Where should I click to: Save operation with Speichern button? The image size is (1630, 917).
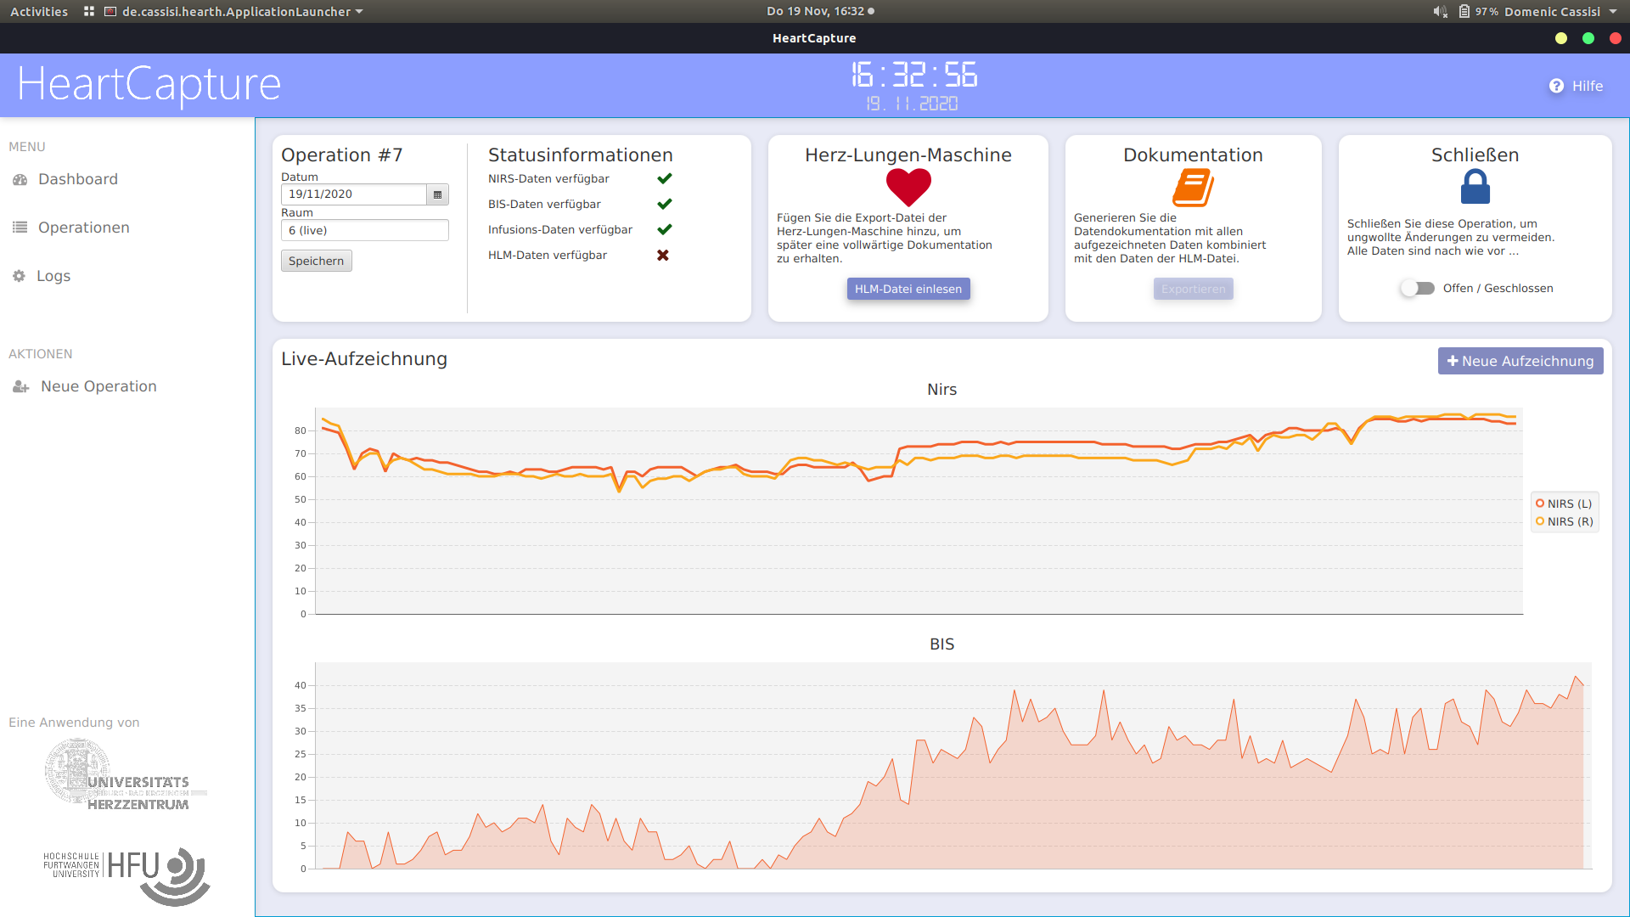pyautogui.click(x=316, y=261)
